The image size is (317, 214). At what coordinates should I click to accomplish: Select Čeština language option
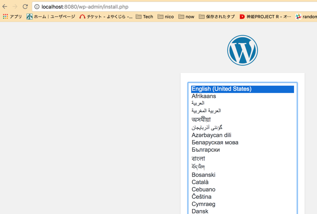(242, 197)
